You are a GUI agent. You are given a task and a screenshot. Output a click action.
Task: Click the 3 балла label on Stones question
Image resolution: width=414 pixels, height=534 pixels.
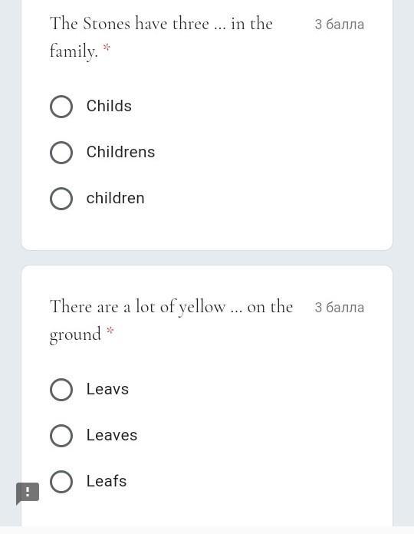339,25
